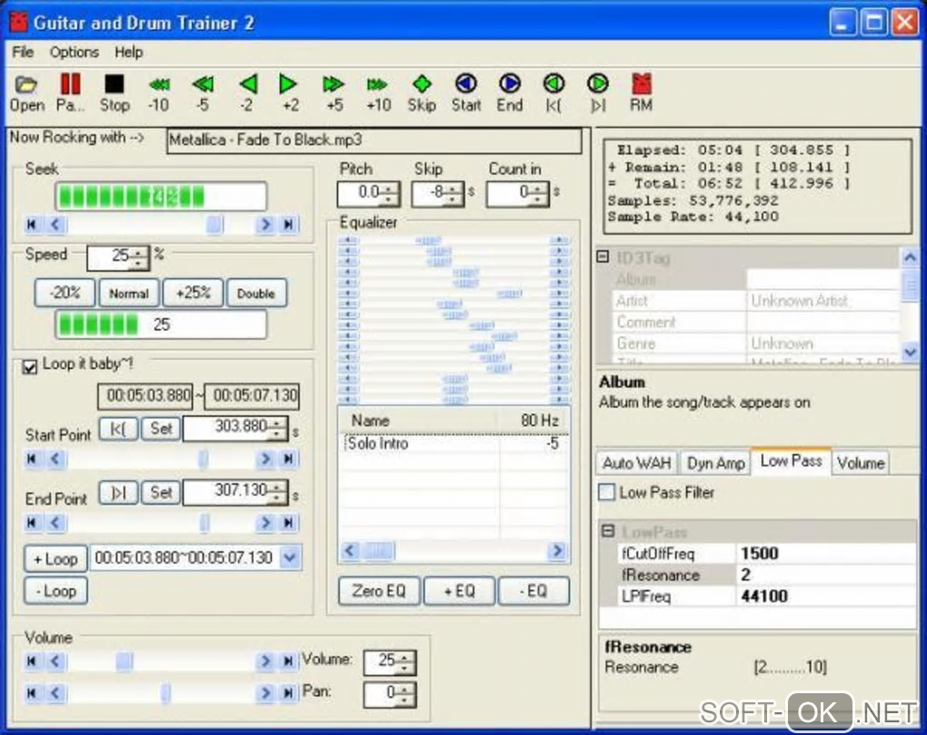Open the File menu
Image resolution: width=927 pixels, height=735 pixels.
click(x=23, y=52)
